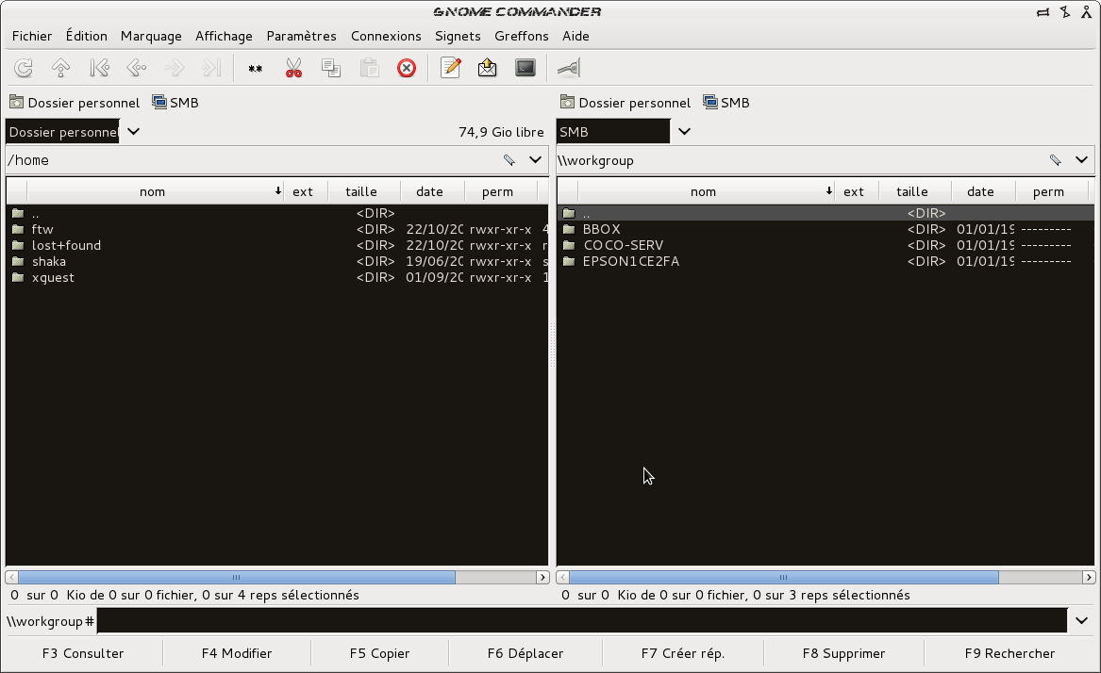Screen dimensions: 1101x673
Task: Open the Édition menu
Action: click(x=87, y=36)
